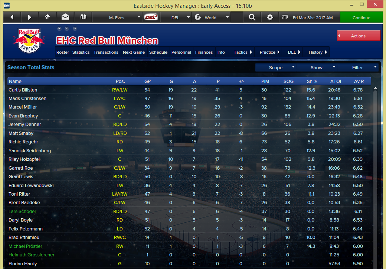Open the Info tab
The width and height of the screenshot is (386, 269).
[x=221, y=52]
